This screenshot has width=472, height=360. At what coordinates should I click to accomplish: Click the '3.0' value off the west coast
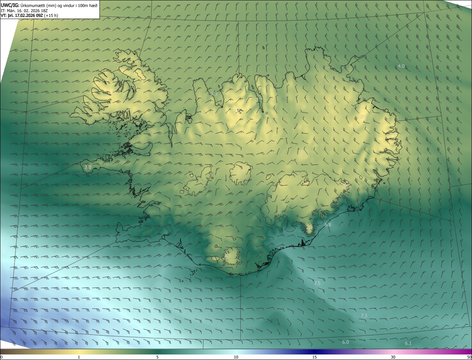tap(88, 167)
